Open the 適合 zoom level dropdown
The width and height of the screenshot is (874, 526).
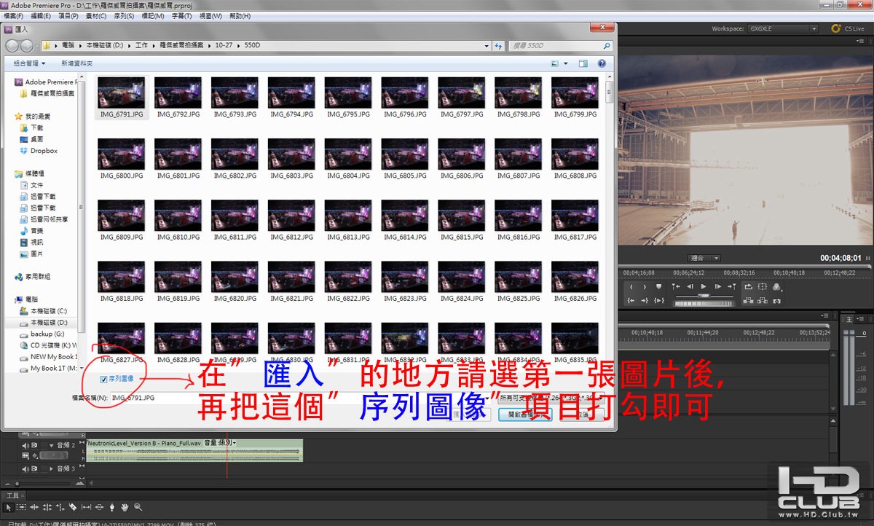pyautogui.click(x=704, y=258)
